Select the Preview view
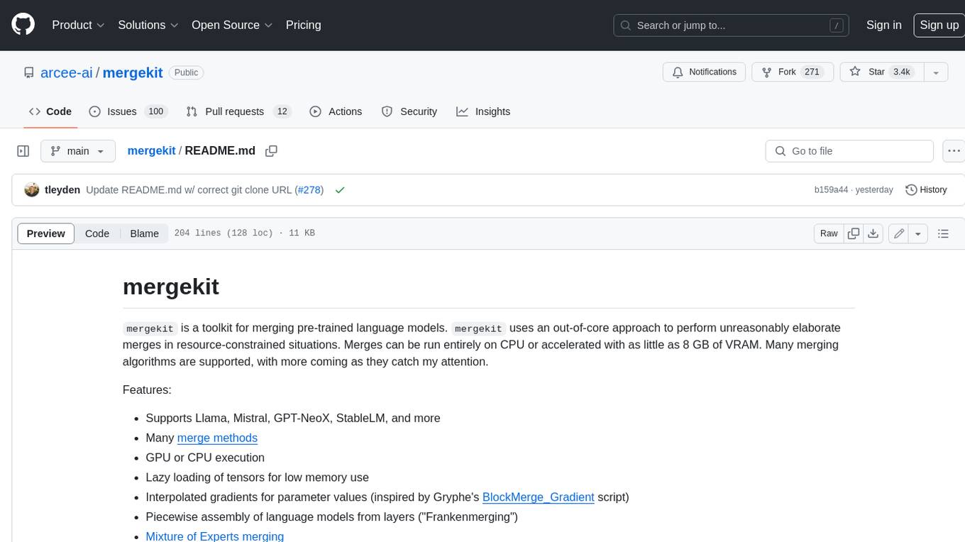 pyautogui.click(x=46, y=233)
